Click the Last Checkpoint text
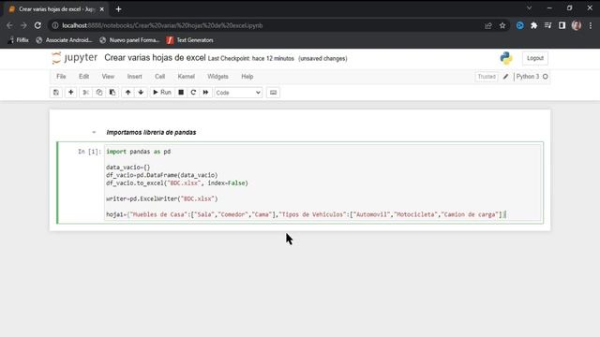Viewport: 600px width, 337px height. coord(251,58)
